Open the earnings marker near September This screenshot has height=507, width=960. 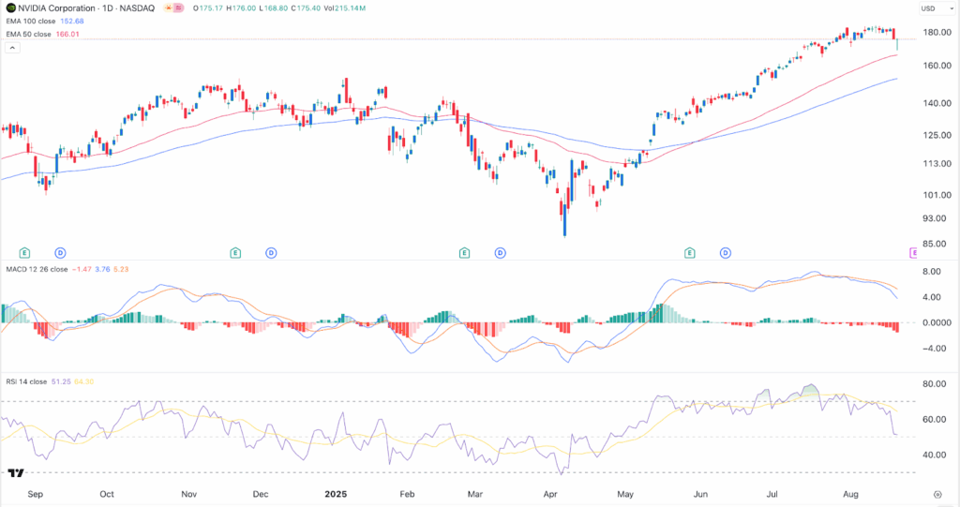pyautogui.click(x=24, y=252)
